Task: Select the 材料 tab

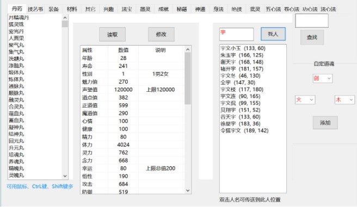Action: pos(72,9)
